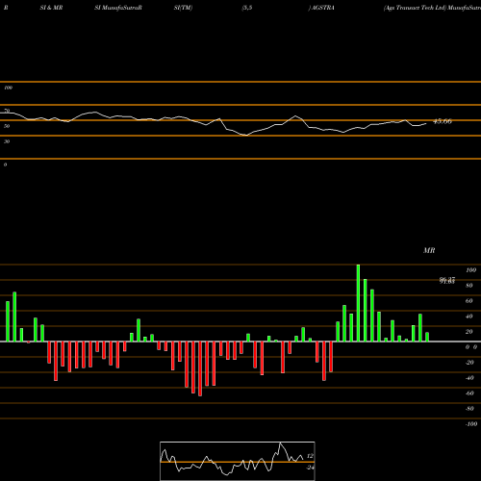Click MR axis label -80
Screen dimensions: 481x481
(x=469, y=409)
